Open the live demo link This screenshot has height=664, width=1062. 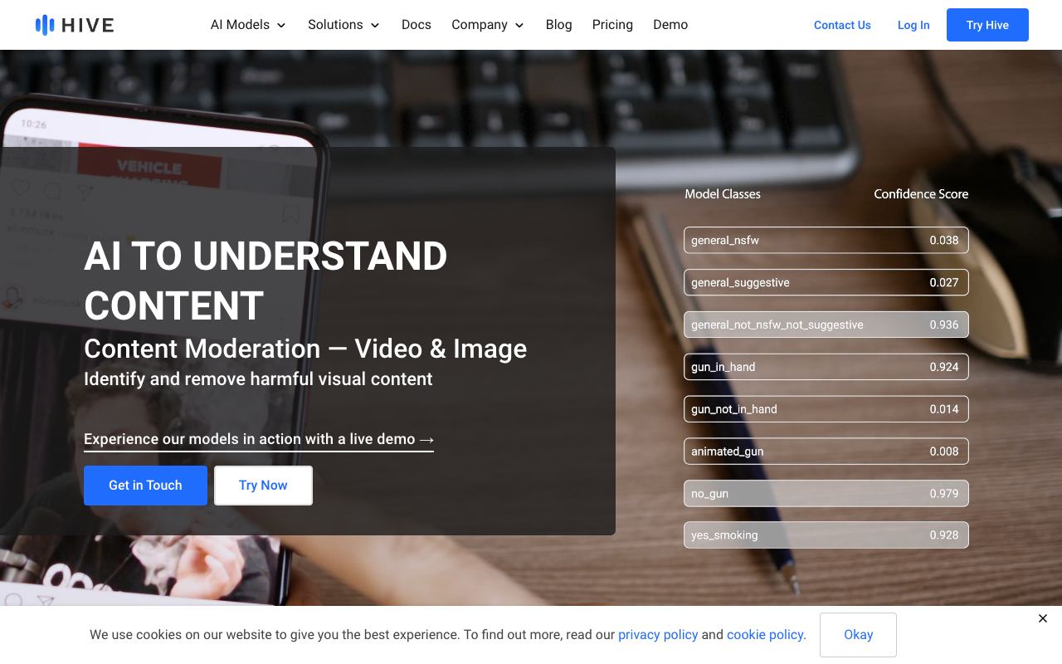coord(259,439)
